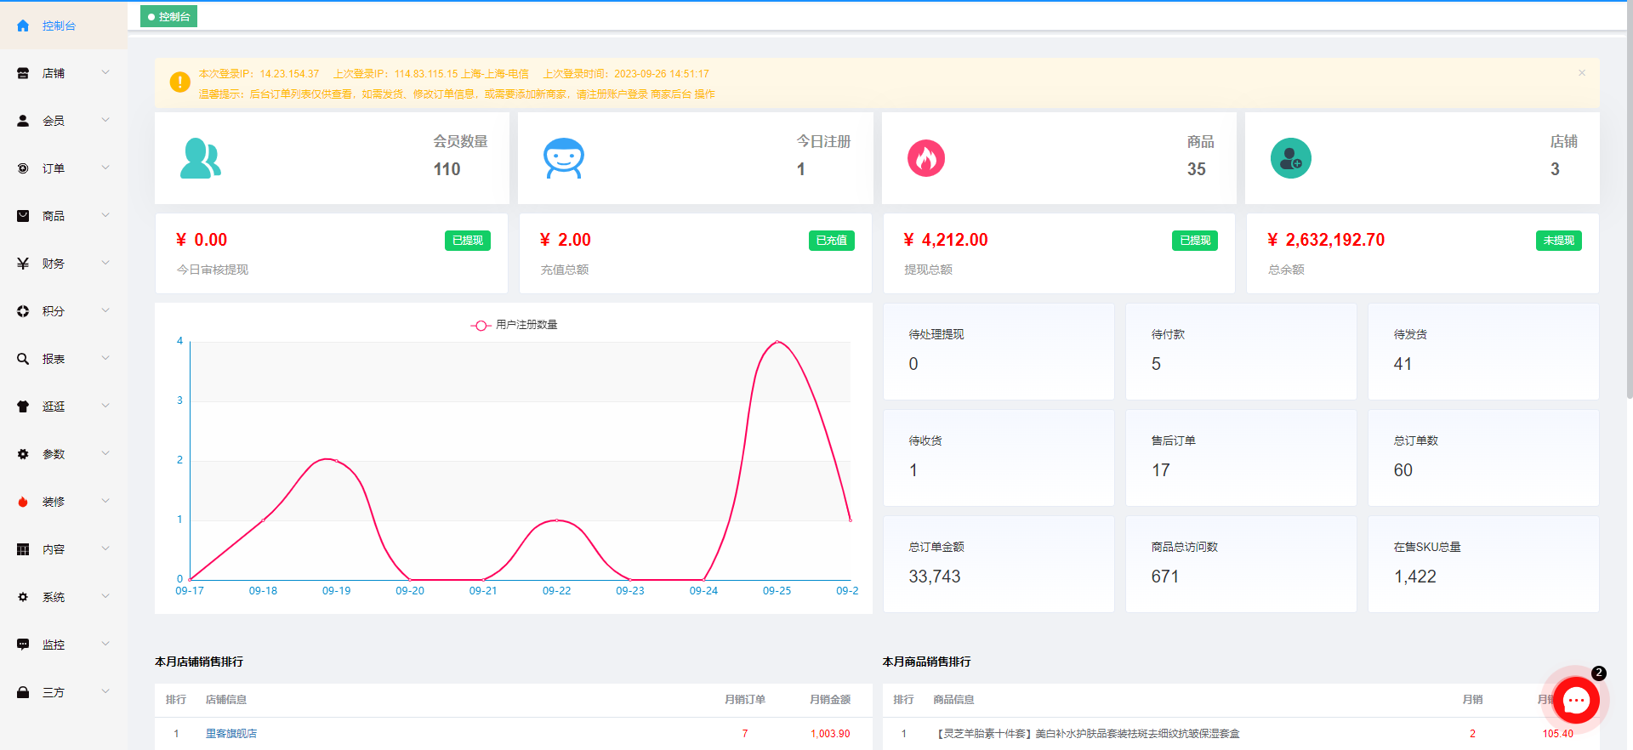Open the 待处理提现 stat card
This screenshot has width=1633, height=750.
999,351
